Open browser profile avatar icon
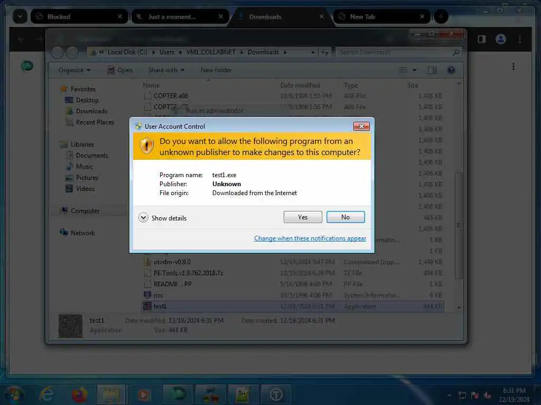Viewport: 541px width, 405px height. pyautogui.click(x=501, y=39)
